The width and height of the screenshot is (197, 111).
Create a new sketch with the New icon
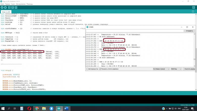[10, 7]
